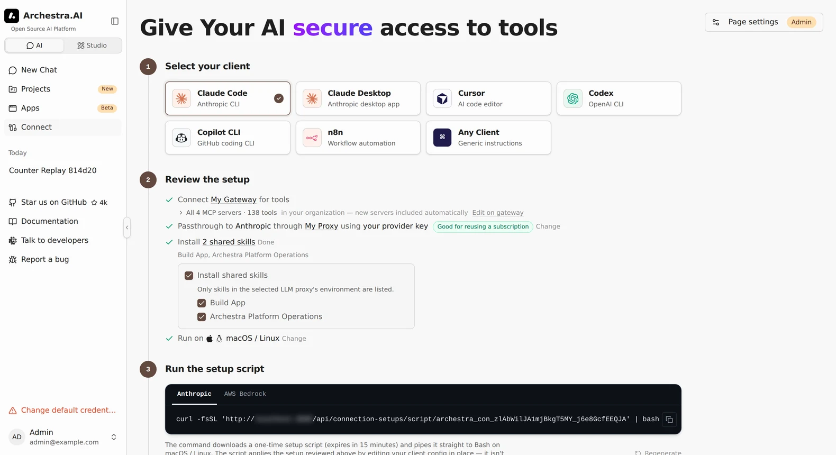Open the My Proxy link

coord(321,226)
